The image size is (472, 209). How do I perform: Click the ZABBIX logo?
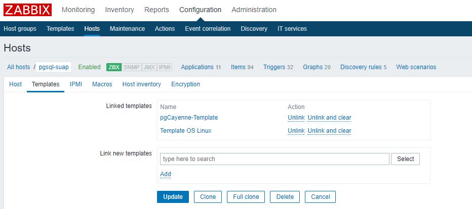pos(28,10)
